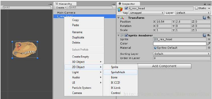Click the Position X field 10.54
Image resolution: width=212 pixels, height=99 pixels.
(x=164, y=22)
